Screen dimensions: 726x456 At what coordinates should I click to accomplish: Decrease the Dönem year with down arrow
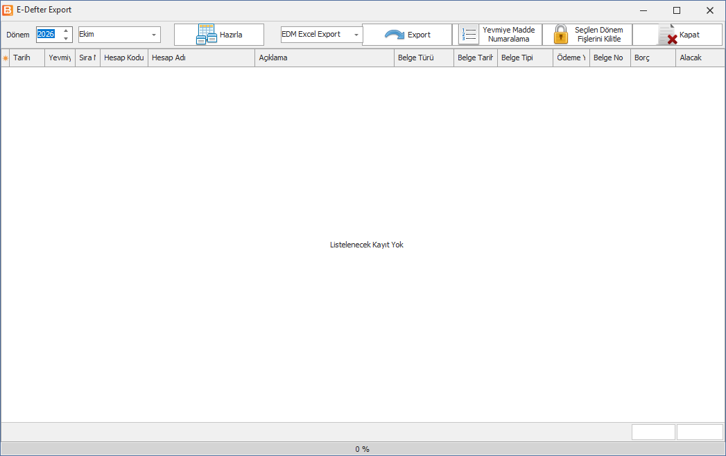66,38
